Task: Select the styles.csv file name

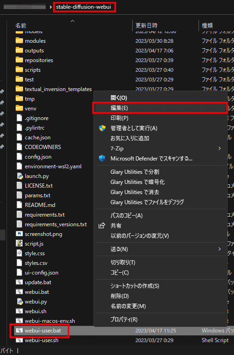Action: [36, 263]
